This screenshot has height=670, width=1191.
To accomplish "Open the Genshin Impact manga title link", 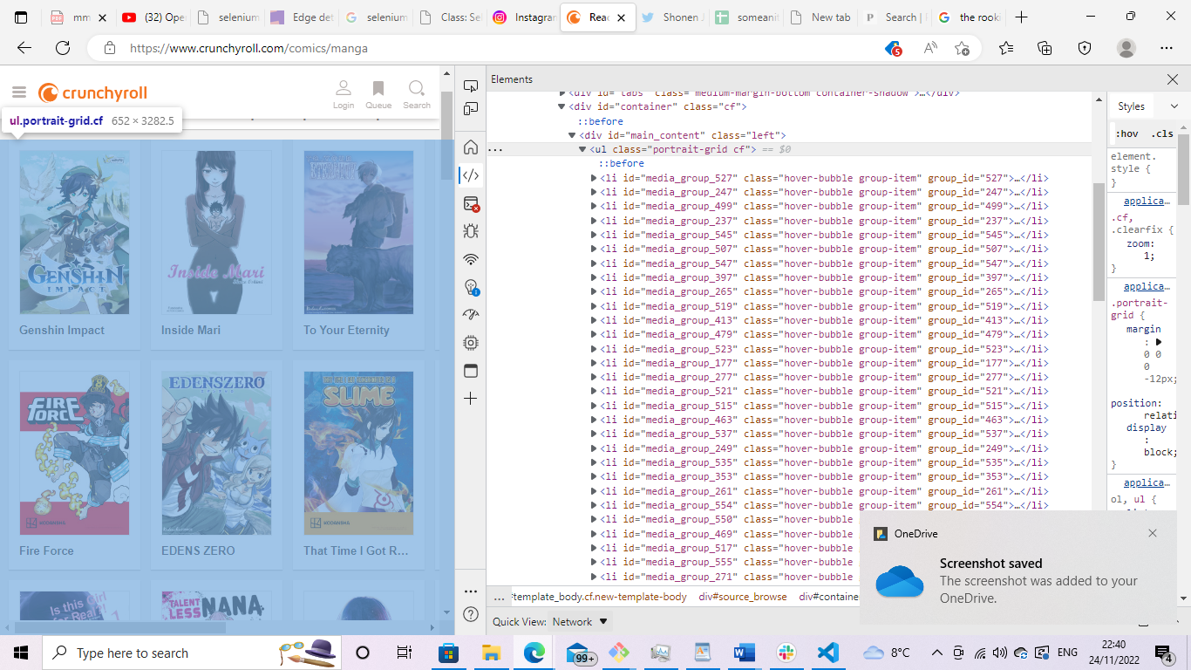I will point(62,330).
